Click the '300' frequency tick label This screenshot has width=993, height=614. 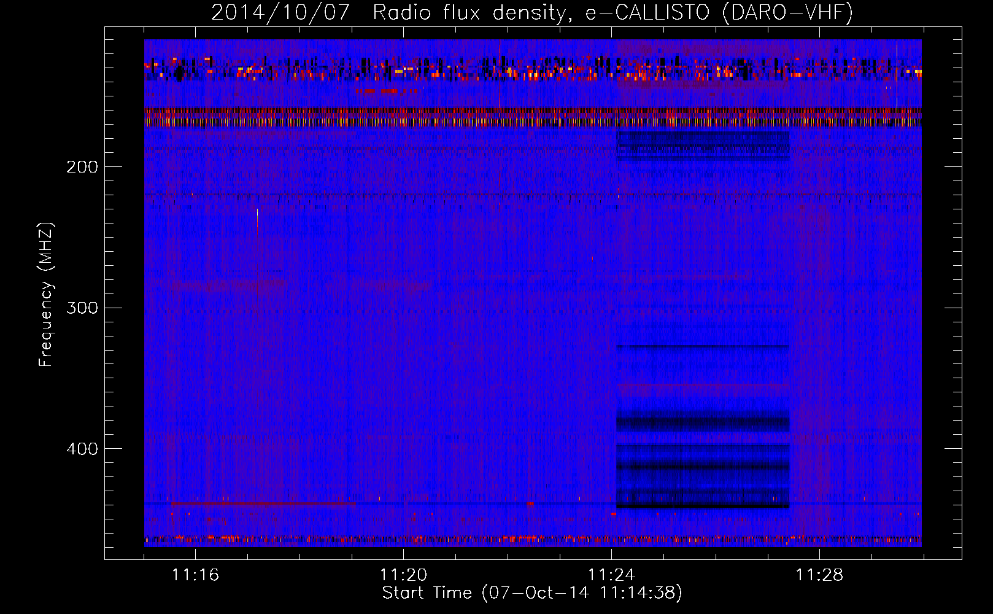tap(82, 308)
